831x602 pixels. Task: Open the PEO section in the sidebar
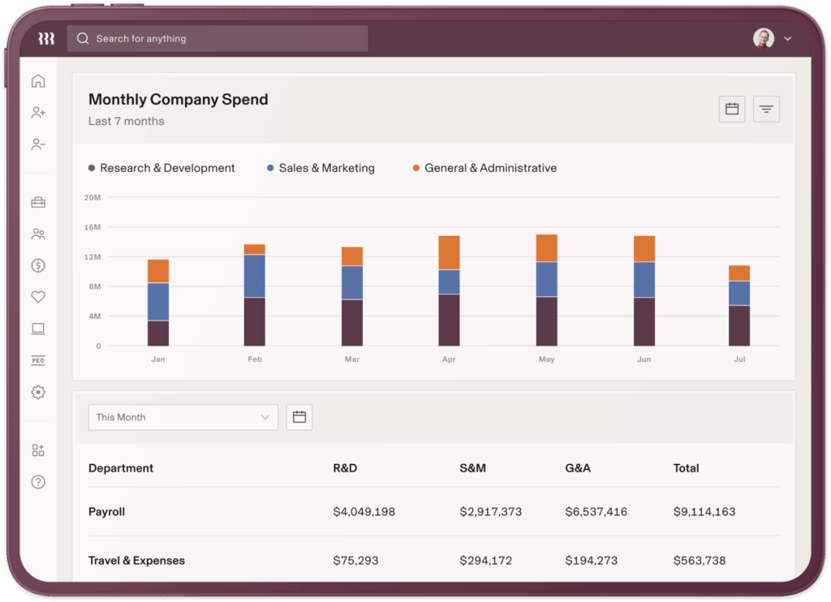point(37,360)
